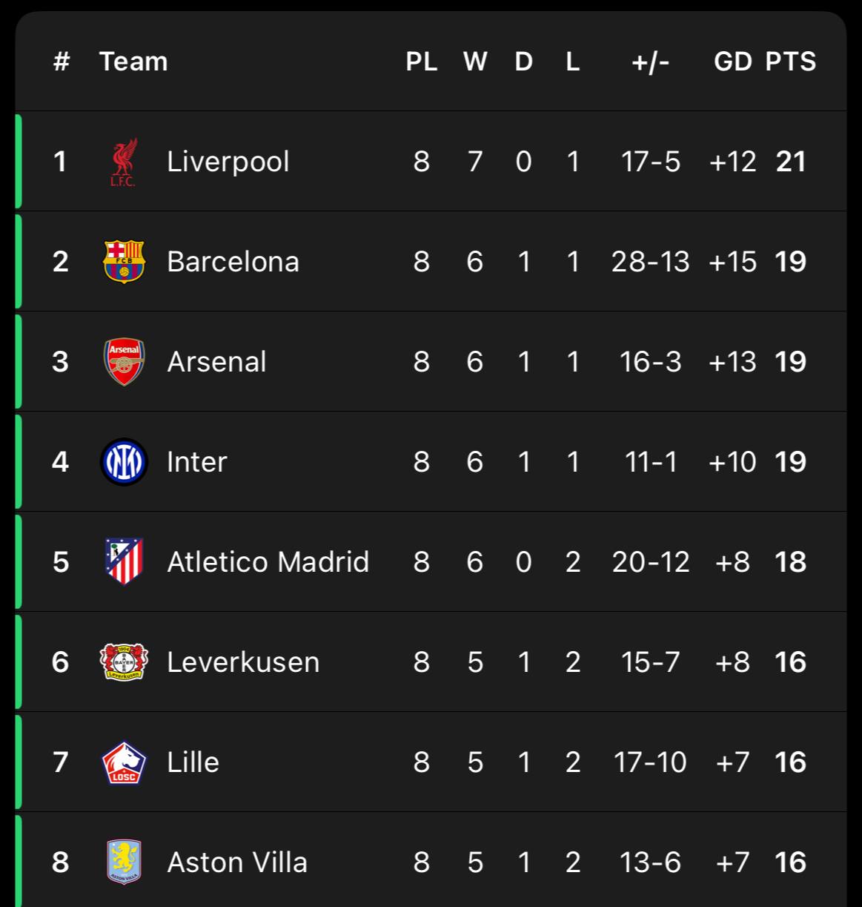Select Barcelona's 28-13 goals record

click(x=651, y=262)
